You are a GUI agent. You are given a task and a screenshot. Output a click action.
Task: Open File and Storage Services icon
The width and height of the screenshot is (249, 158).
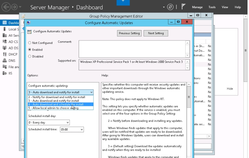5,67
